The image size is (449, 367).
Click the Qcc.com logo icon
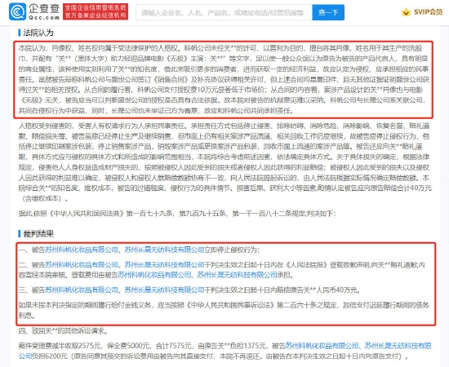(17, 11)
